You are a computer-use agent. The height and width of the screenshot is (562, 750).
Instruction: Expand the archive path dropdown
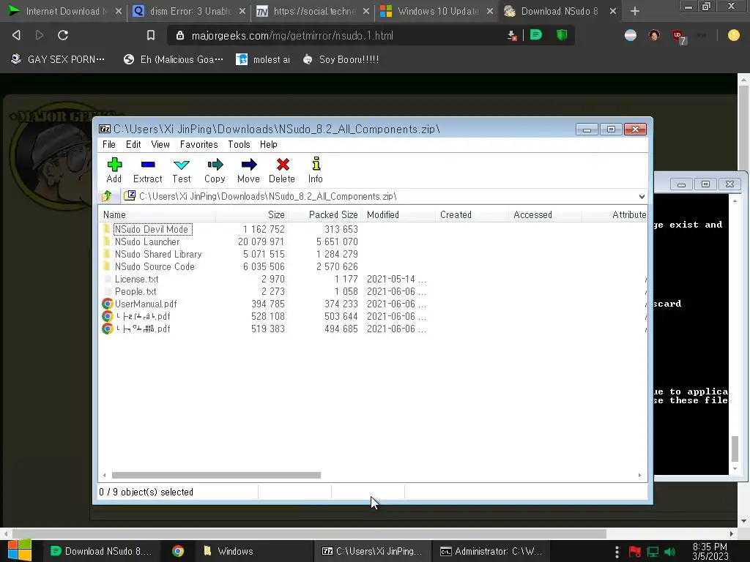642,196
